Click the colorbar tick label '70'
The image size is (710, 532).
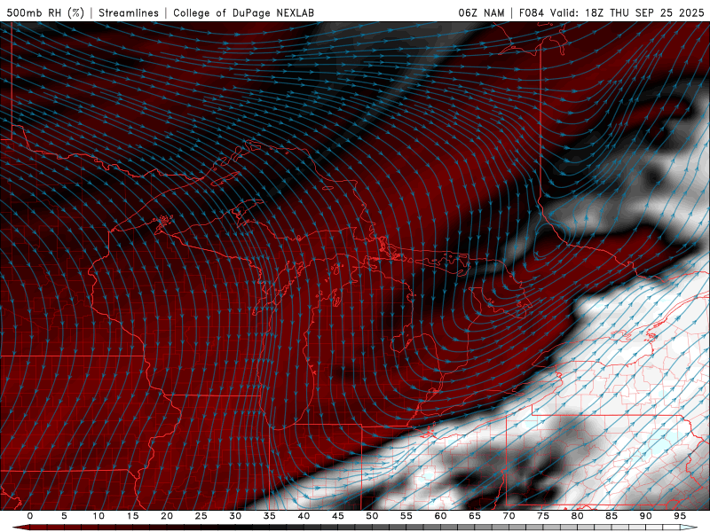tap(509, 516)
